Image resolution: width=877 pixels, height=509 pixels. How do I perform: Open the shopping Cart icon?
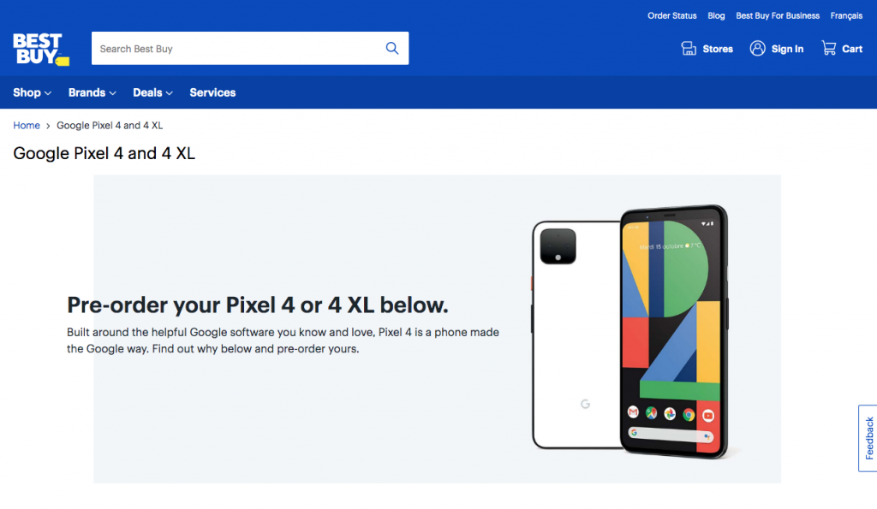pyautogui.click(x=829, y=48)
